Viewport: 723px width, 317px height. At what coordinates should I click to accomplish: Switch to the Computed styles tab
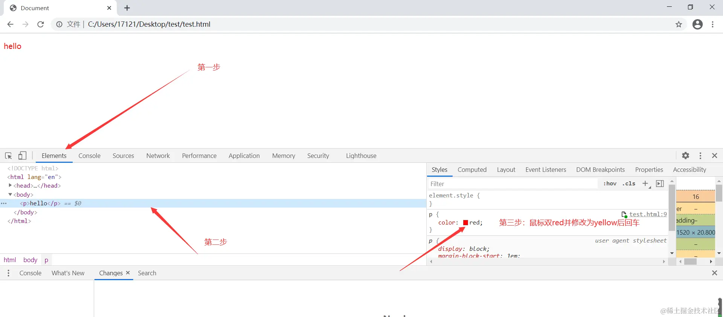coord(472,170)
